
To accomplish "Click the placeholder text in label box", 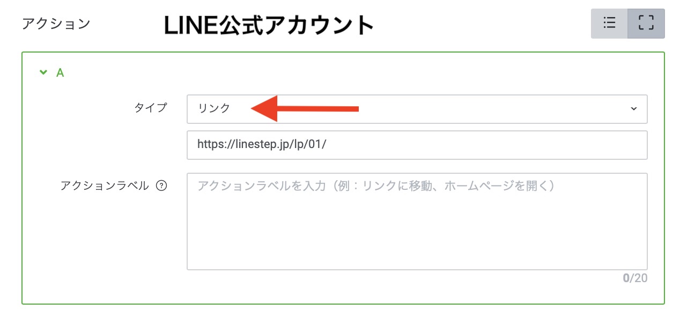I will (375, 186).
